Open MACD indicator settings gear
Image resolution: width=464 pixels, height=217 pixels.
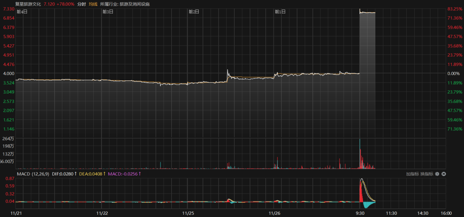(x=437, y=174)
